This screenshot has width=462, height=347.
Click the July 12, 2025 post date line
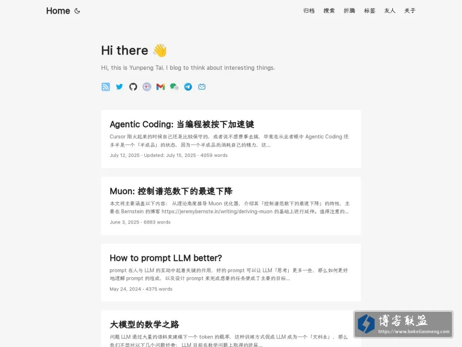coord(169,155)
